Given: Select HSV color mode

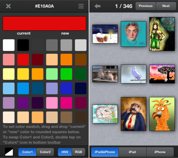Looking at the screenshot, I should click(65, 152).
